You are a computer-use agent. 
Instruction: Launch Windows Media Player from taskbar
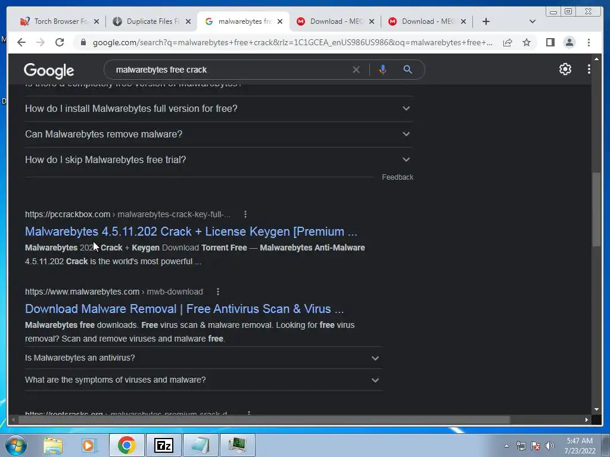point(89,445)
